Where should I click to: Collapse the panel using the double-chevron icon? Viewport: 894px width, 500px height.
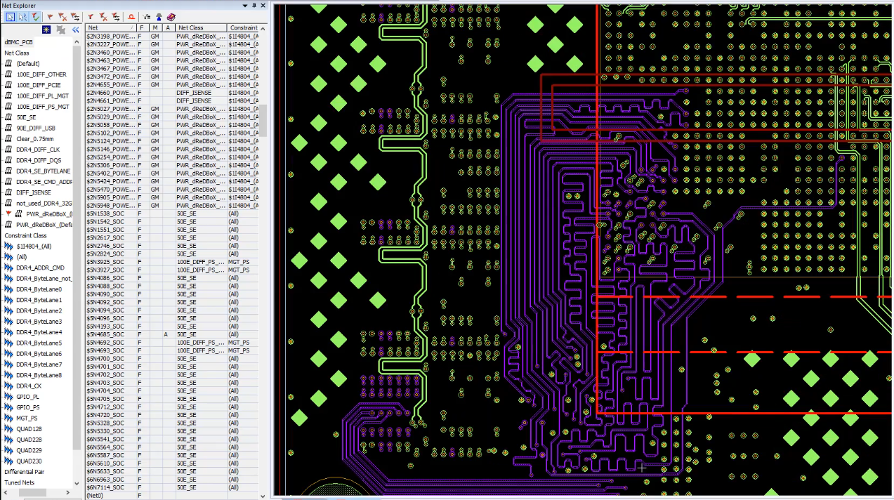(75, 29)
